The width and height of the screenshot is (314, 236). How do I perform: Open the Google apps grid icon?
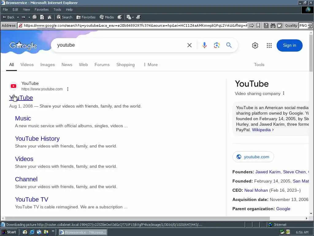(269, 45)
